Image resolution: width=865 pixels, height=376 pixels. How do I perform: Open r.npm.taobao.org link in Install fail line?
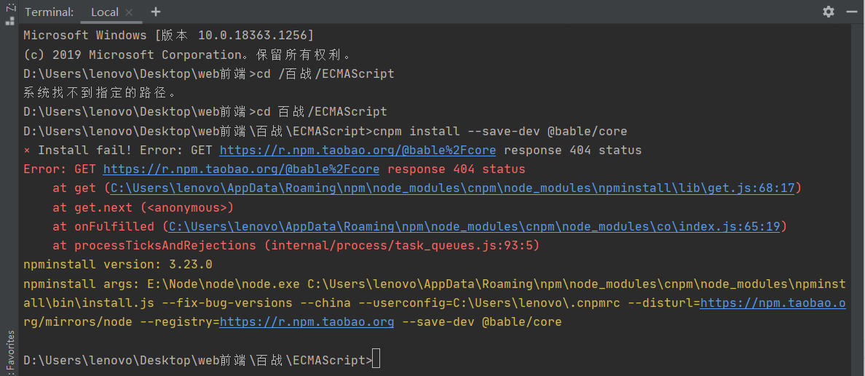[x=358, y=150]
